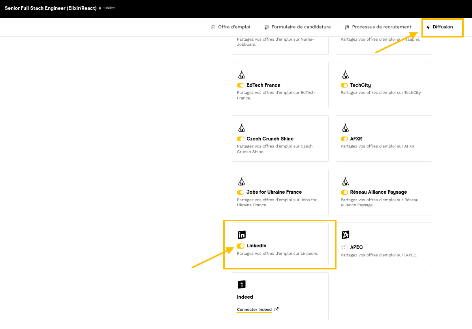Turn off the AFXR switch
The height and width of the screenshot is (329, 472).
(x=344, y=139)
